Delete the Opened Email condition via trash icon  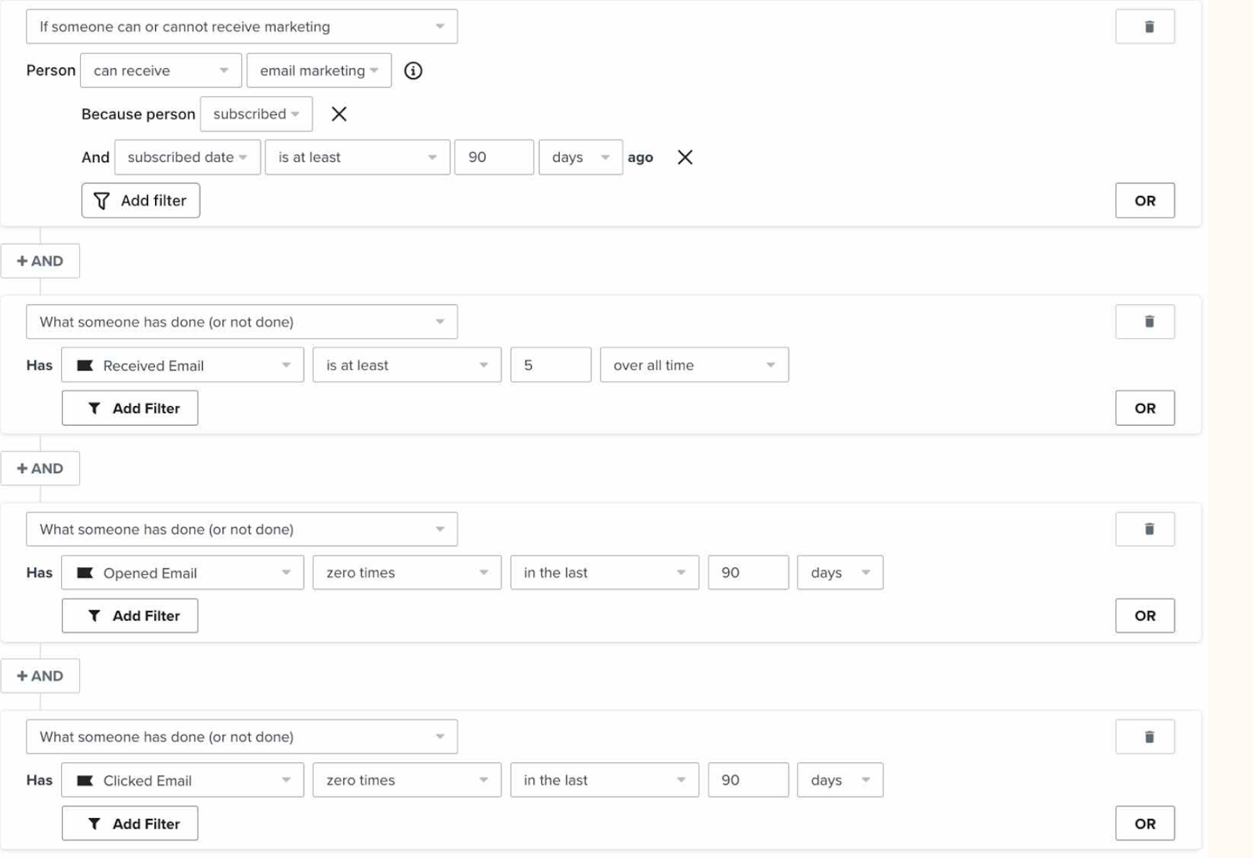pos(1144,529)
